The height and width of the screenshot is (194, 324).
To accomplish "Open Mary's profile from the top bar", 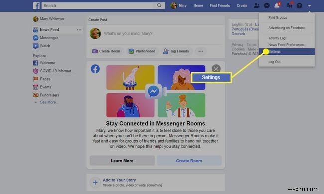I will (179, 6).
